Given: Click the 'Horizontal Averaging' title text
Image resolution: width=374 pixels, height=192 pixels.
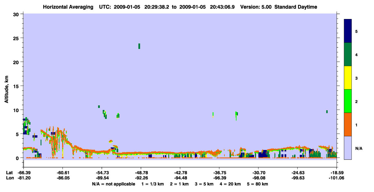Looking at the screenshot, I should pos(68,7).
